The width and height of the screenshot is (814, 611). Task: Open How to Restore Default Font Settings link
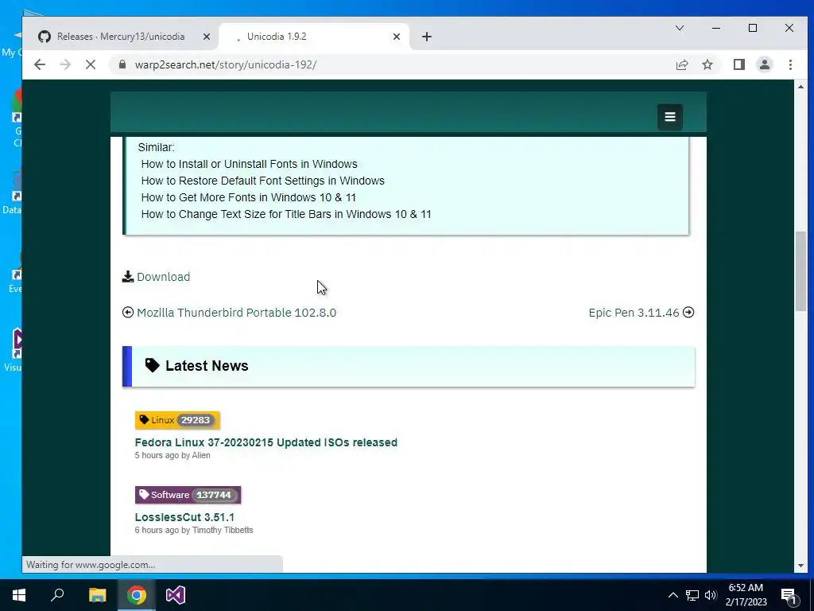[x=262, y=181]
